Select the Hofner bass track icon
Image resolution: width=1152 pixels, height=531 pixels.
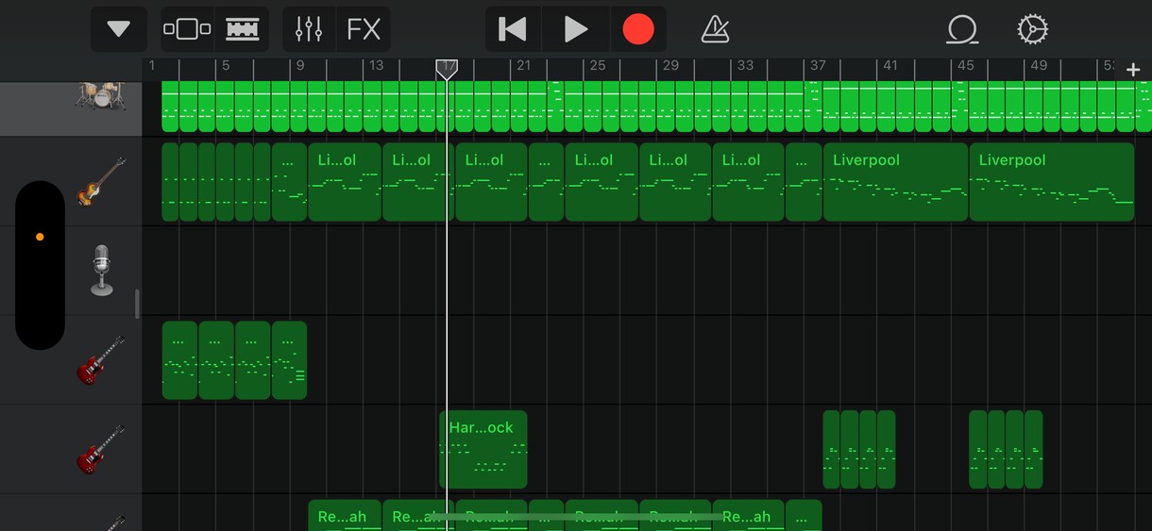pyautogui.click(x=101, y=182)
